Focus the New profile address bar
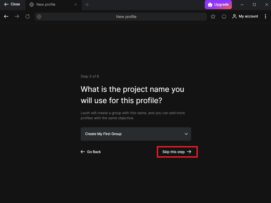271x203 pixels. coord(126,17)
